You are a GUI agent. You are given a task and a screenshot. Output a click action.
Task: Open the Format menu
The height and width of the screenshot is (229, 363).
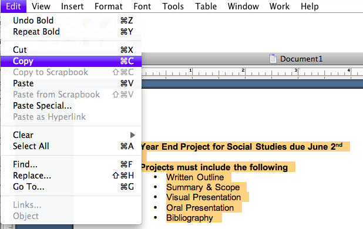coord(108,6)
